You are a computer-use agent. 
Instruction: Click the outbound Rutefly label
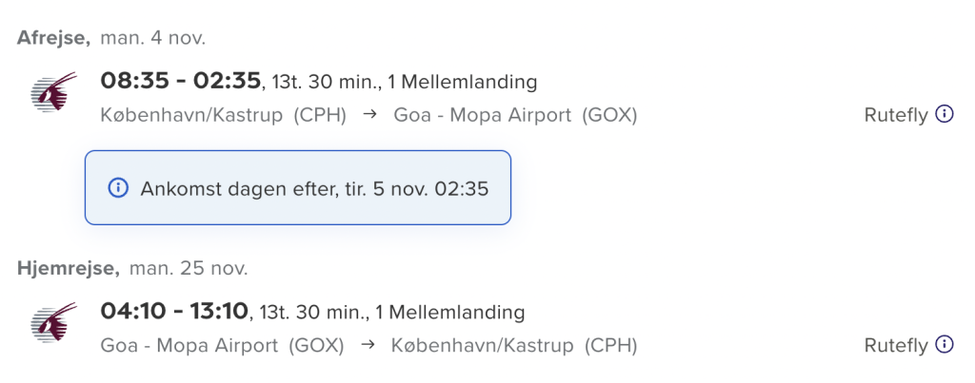[895, 115]
